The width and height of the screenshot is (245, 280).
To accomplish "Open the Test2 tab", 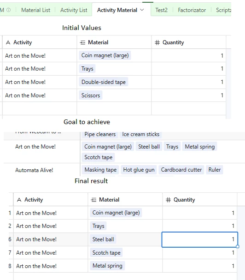I will 161,10.
